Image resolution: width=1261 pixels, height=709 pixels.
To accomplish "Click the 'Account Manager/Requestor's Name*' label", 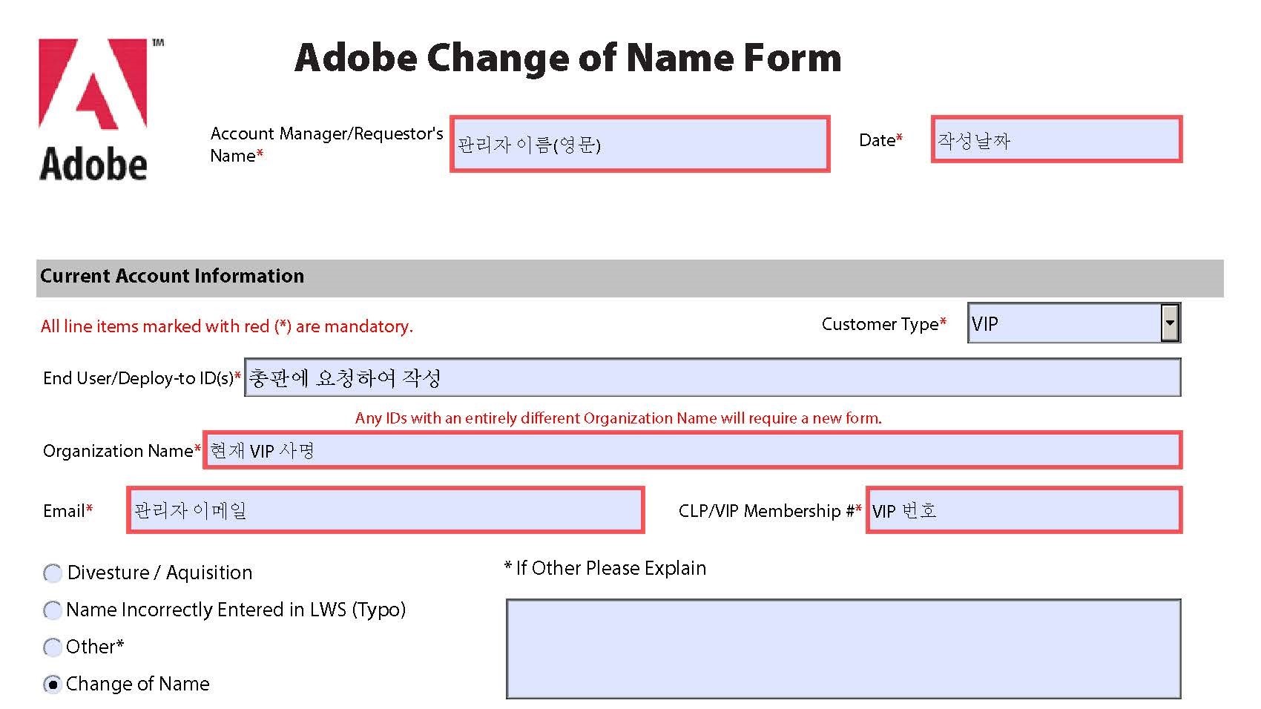I will (x=326, y=145).
